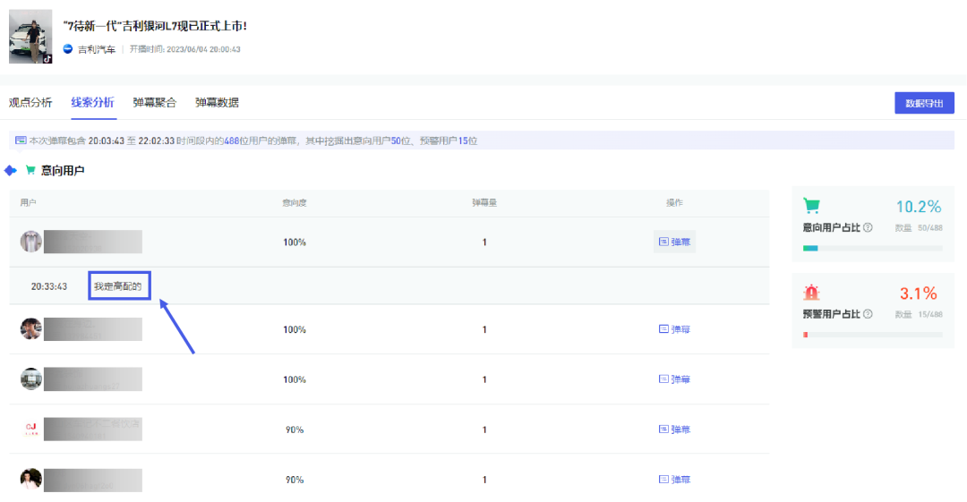Viewport: 967px width, 502px height.
Task: Click the 我定高配的 comment text
Action: (x=118, y=286)
